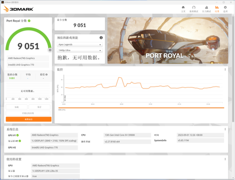
Task: Click the DISPLAY1 3840 × 2160 value
Action: coord(54,141)
